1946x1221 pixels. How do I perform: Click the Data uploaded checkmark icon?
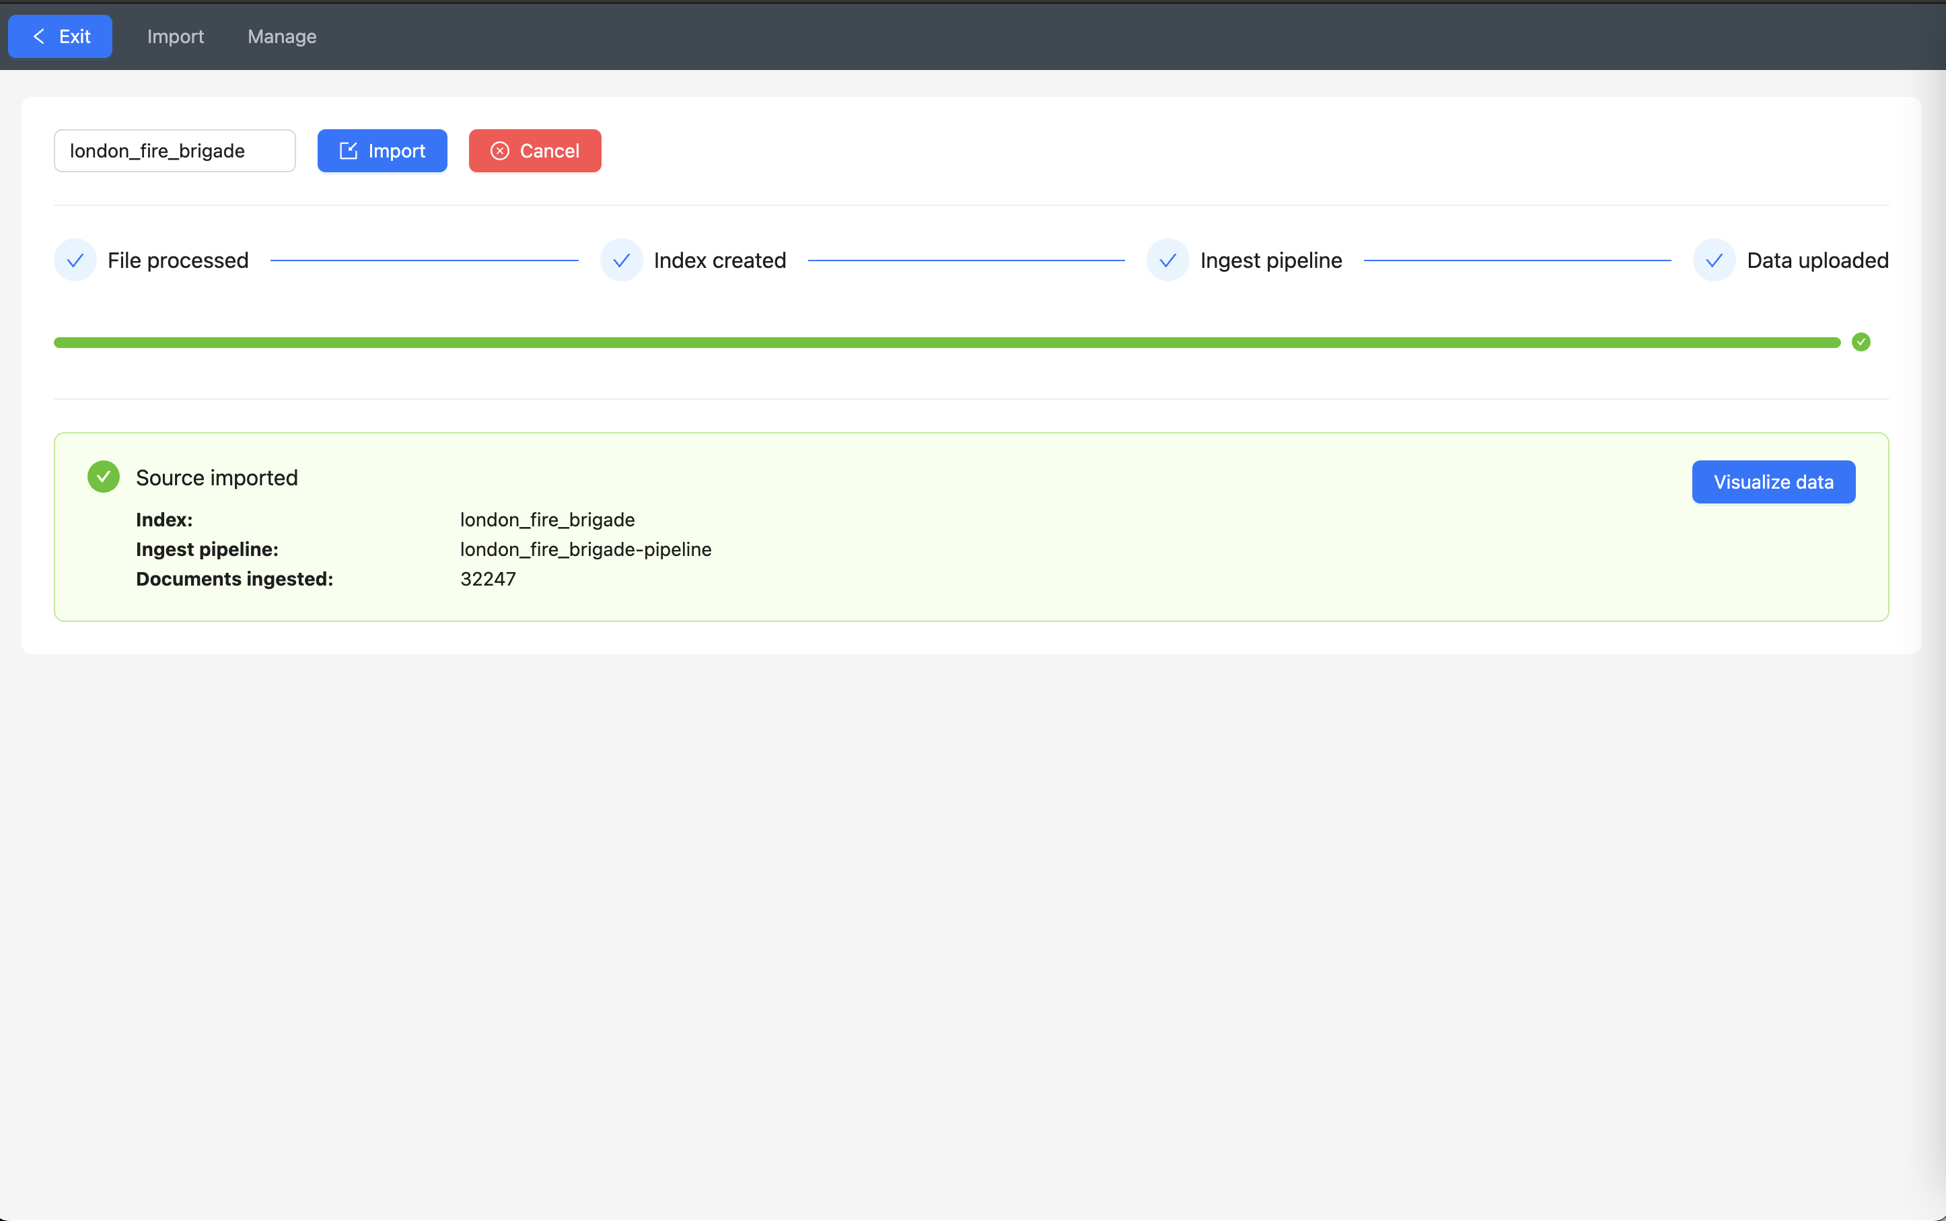coord(1714,260)
